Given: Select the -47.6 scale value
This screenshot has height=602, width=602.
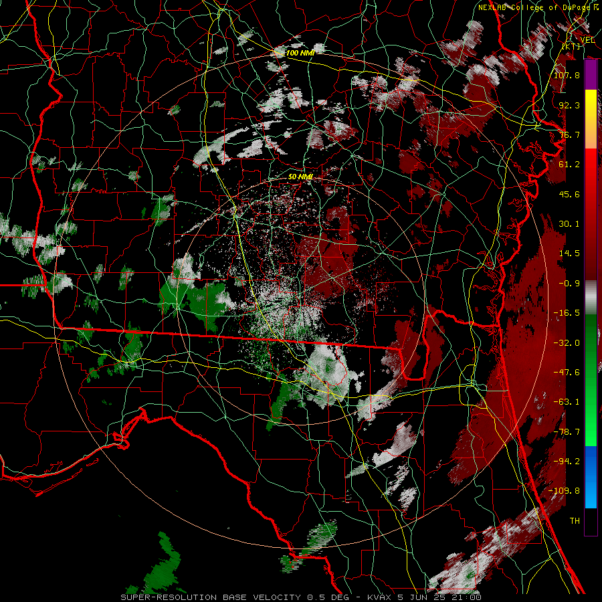Looking at the screenshot, I should tap(567, 373).
